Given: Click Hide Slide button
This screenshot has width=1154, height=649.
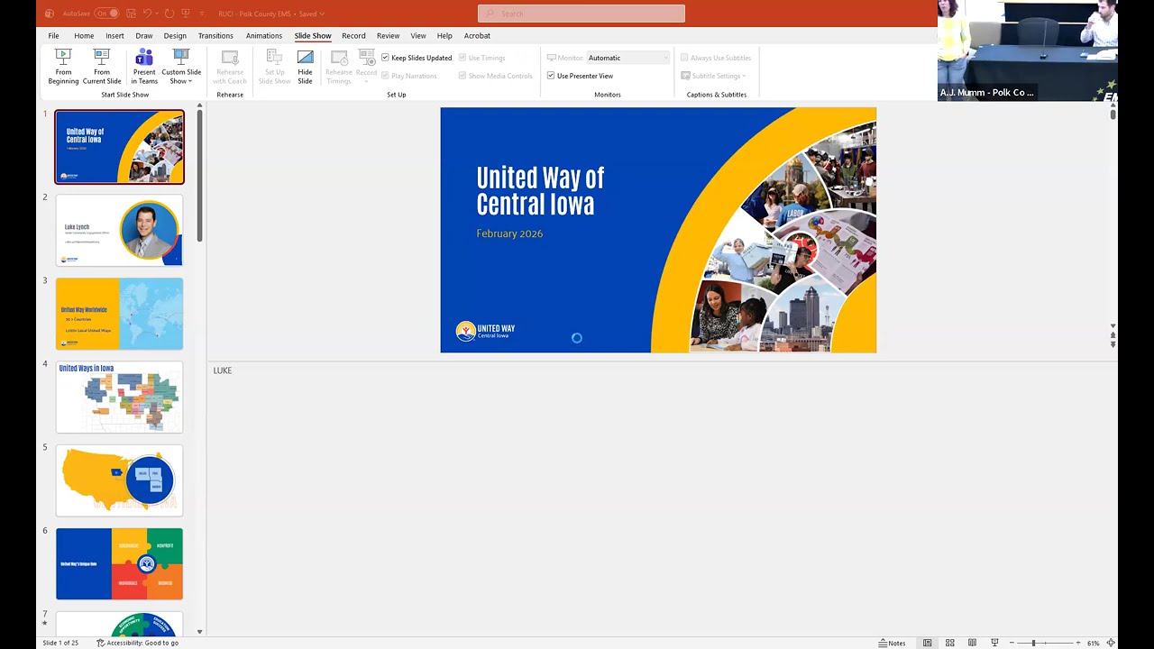Looking at the screenshot, I should [x=305, y=67].
